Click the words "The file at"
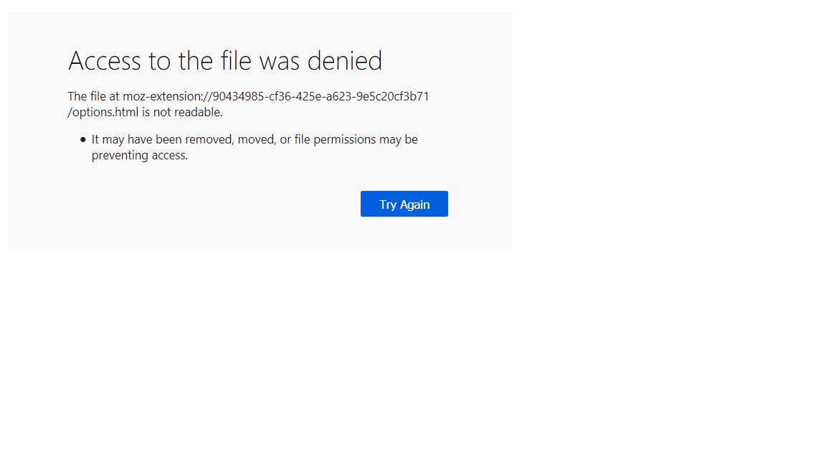 click(94, 96)
